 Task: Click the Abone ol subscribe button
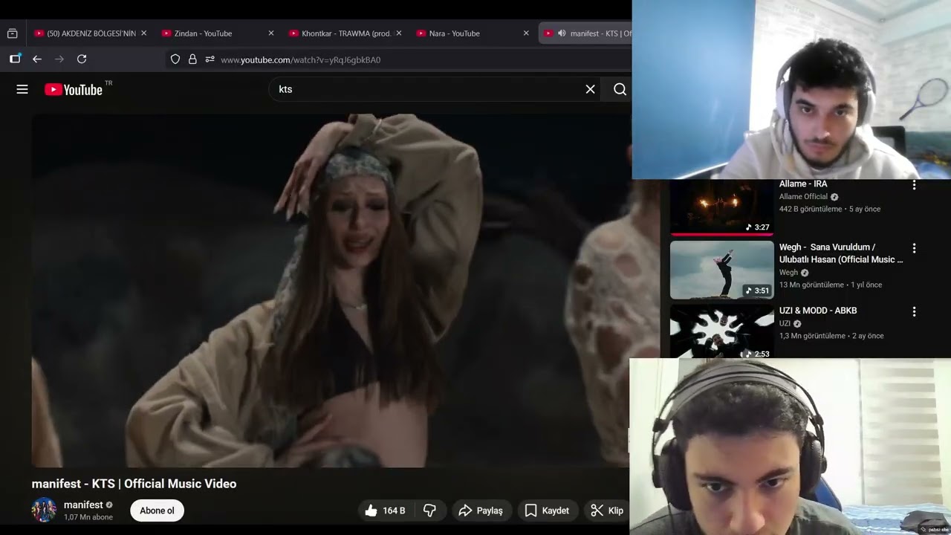(157, 510)
